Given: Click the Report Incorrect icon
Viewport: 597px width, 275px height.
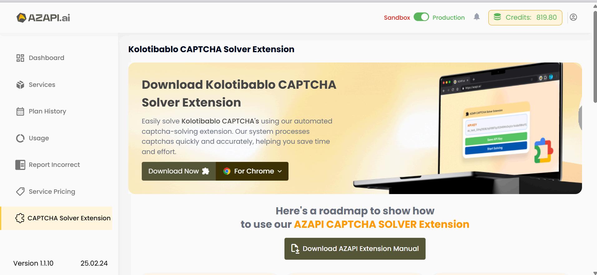Looking at the screenshot, I should point(20,165).
